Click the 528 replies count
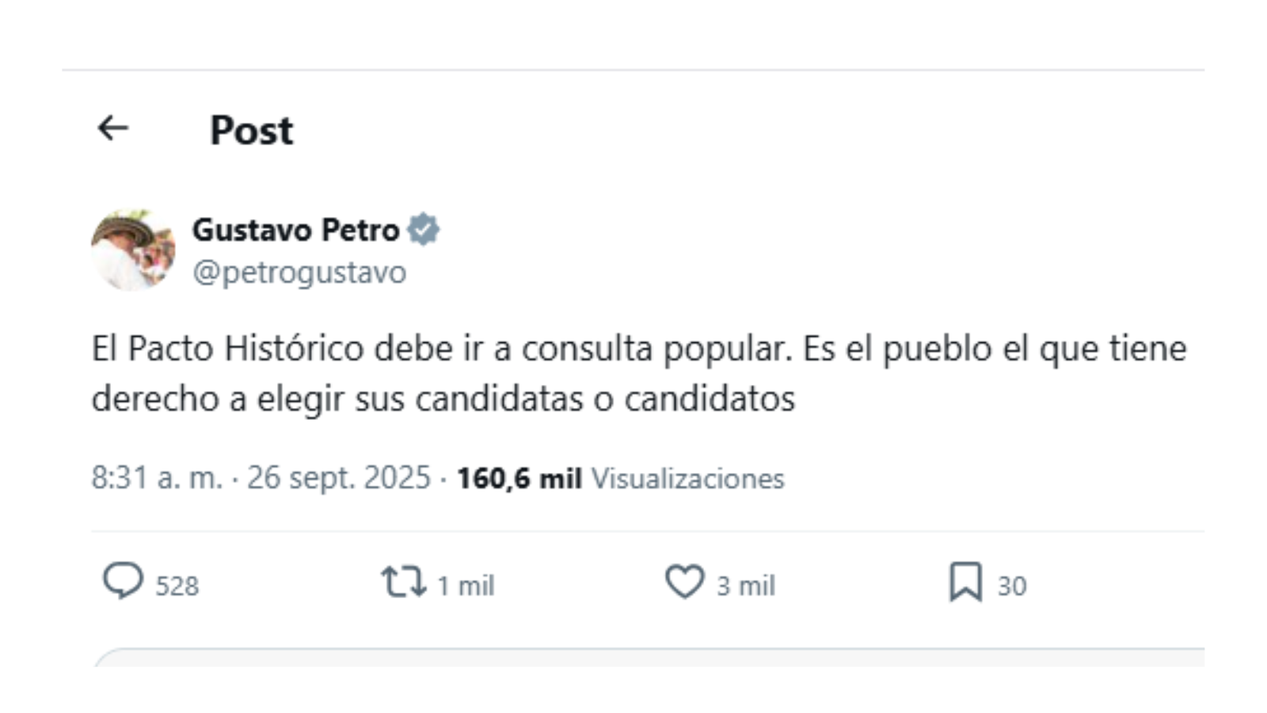The width and height of the screenshot is (1267, 713). [177, 586]
